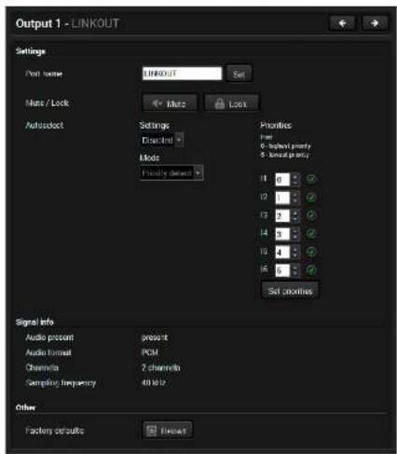Click I5 priority value field

pyautogui.click(x=282, y=253)
